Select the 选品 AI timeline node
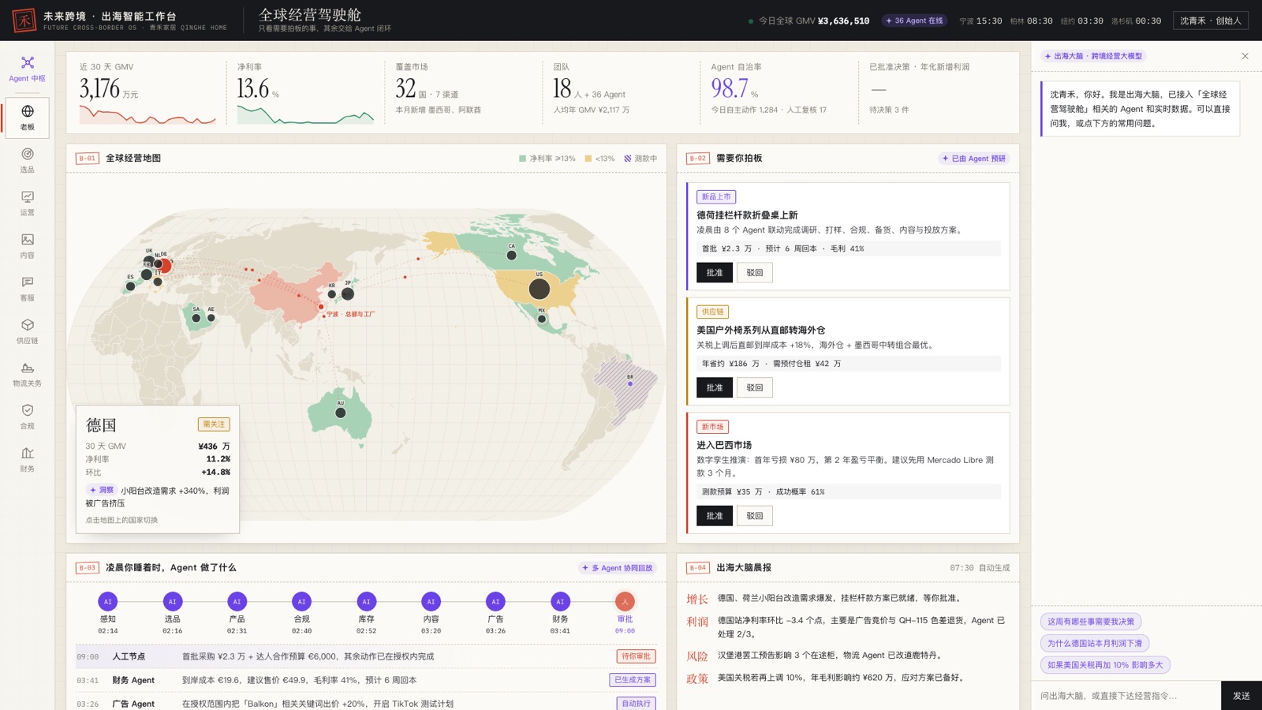Image resolution: width=1262 pixels, height=710 pixels. tap(173, 601)
